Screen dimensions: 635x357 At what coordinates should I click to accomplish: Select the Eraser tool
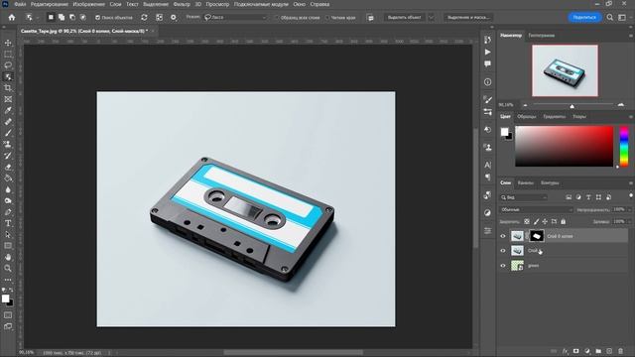(x=8, y=167)
